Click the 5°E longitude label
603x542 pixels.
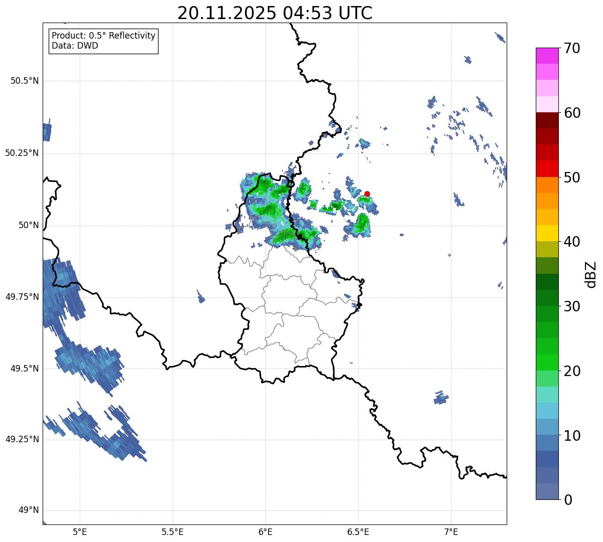[x=80, y=531]
